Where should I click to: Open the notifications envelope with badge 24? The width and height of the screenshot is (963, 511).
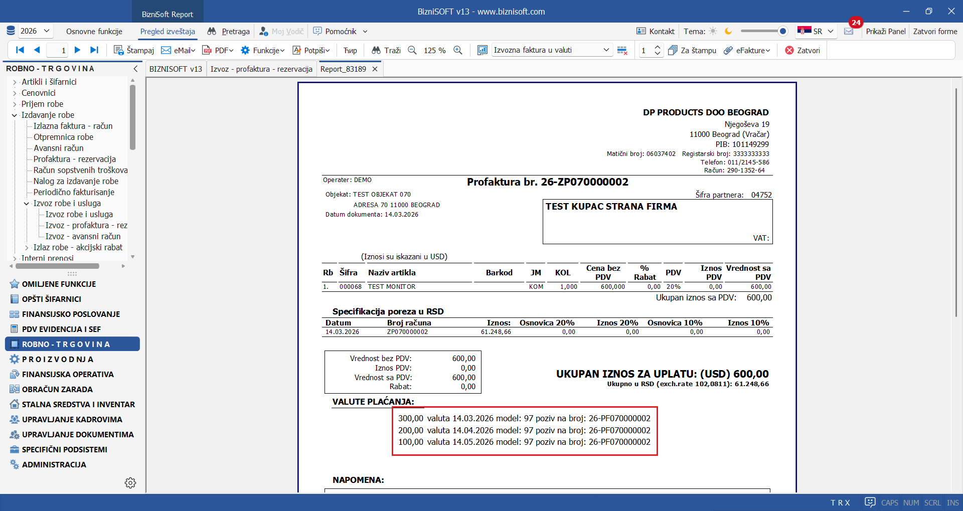point(849,31)
